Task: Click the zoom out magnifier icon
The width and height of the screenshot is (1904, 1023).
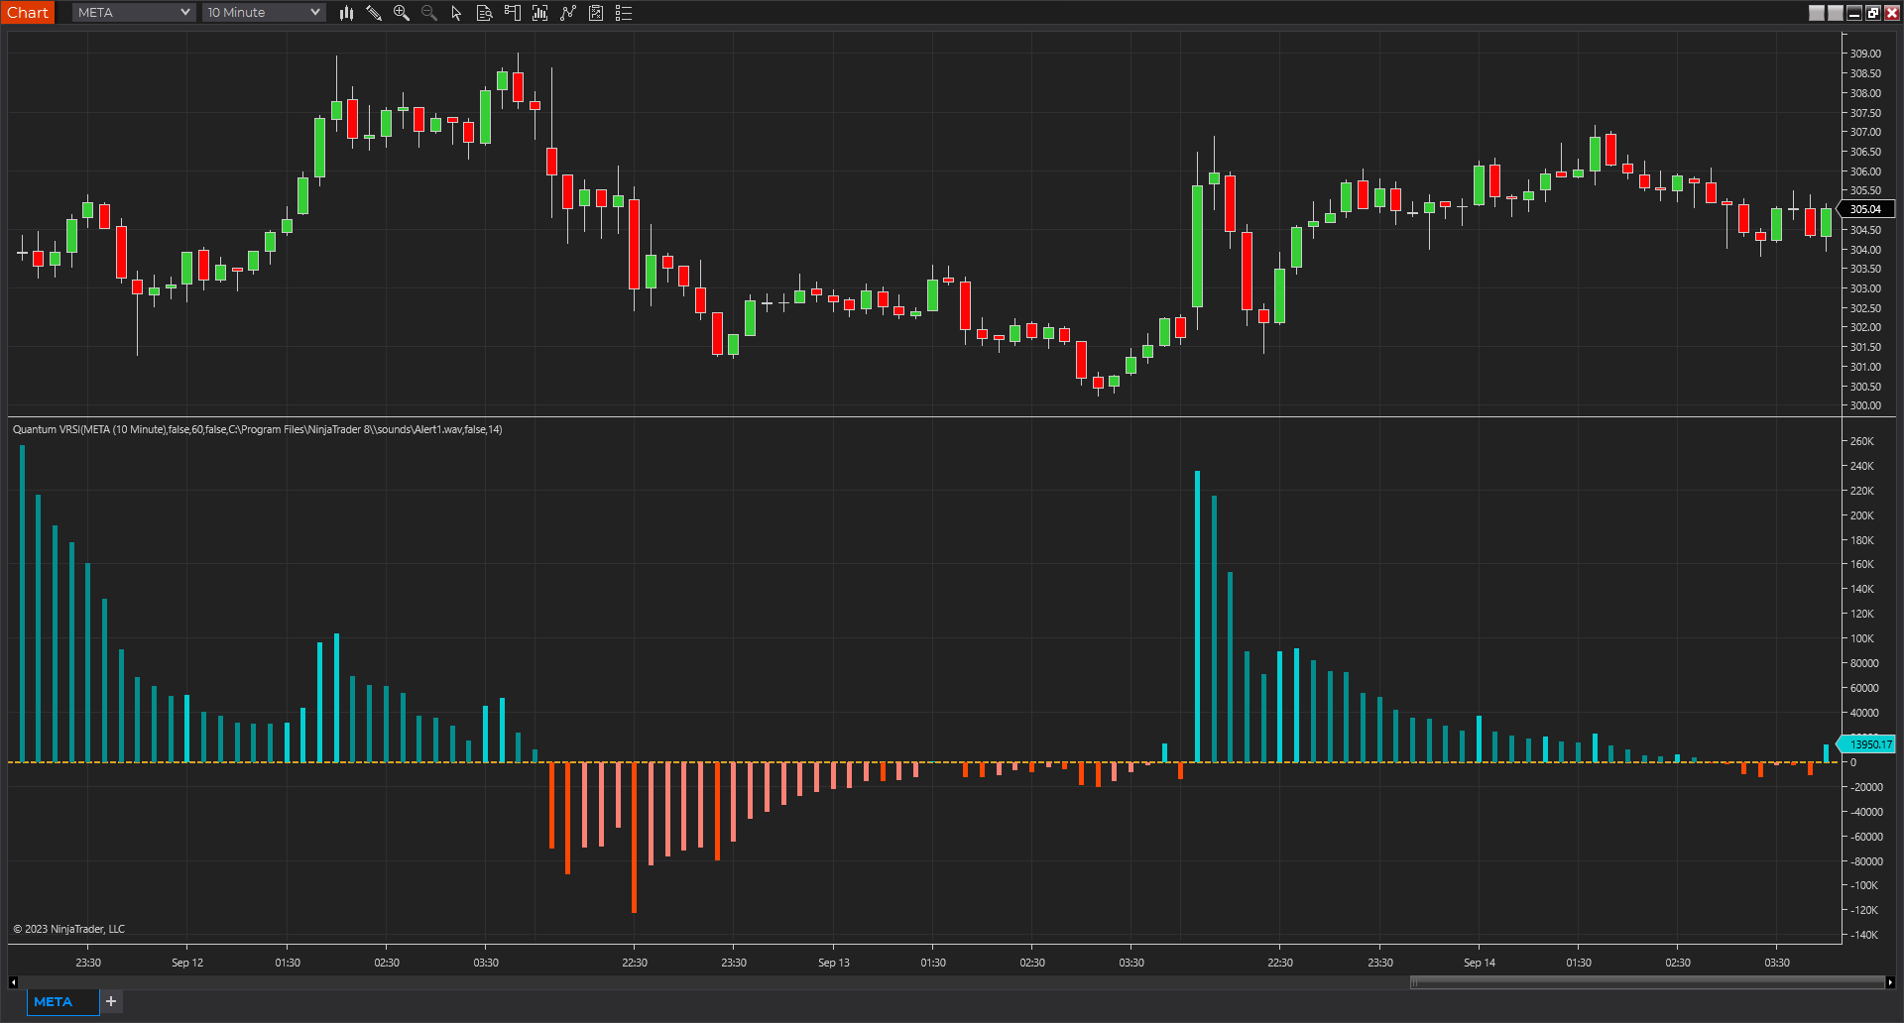Action: [x=429, y=13]
